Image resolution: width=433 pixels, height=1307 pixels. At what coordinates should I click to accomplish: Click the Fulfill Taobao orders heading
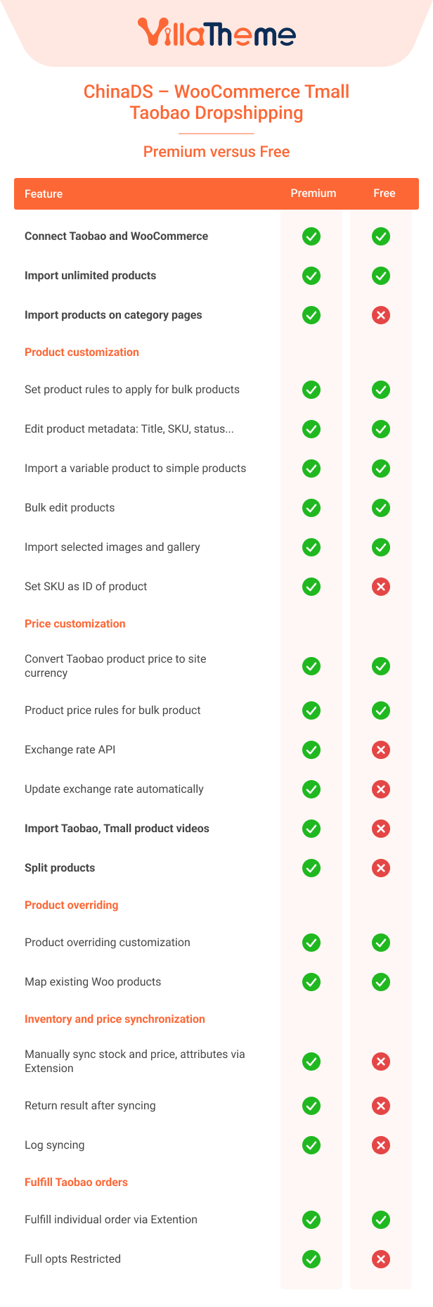tap(76, 1182)
